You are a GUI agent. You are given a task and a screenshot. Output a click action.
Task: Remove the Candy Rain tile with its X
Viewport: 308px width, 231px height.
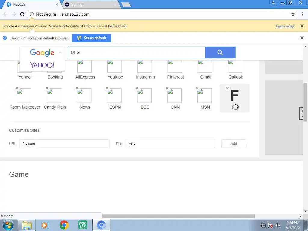(47, 88)
